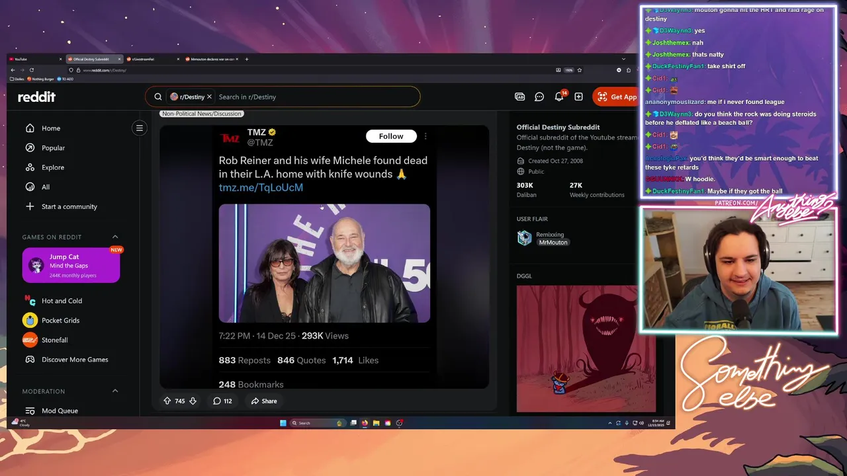Click the reddit logo
The height and width of the screenshot is (476, 847).
(36, 97)
